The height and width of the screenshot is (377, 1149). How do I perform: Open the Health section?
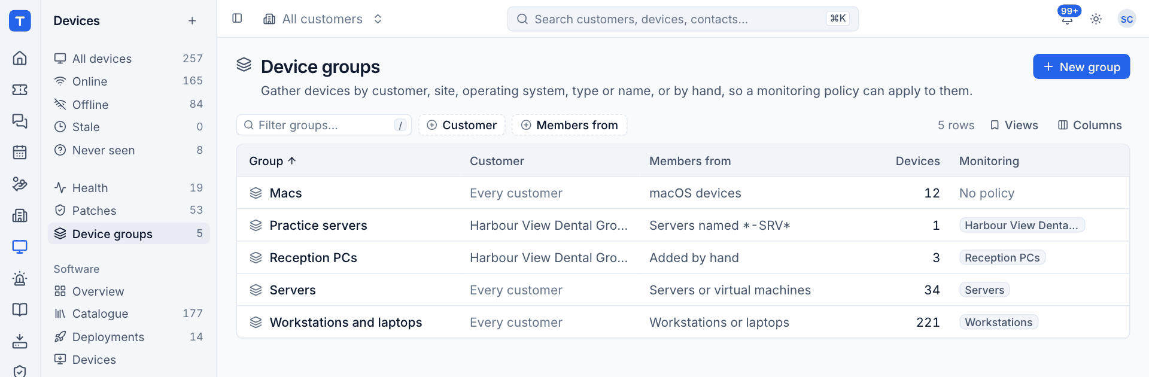(129, 188)
